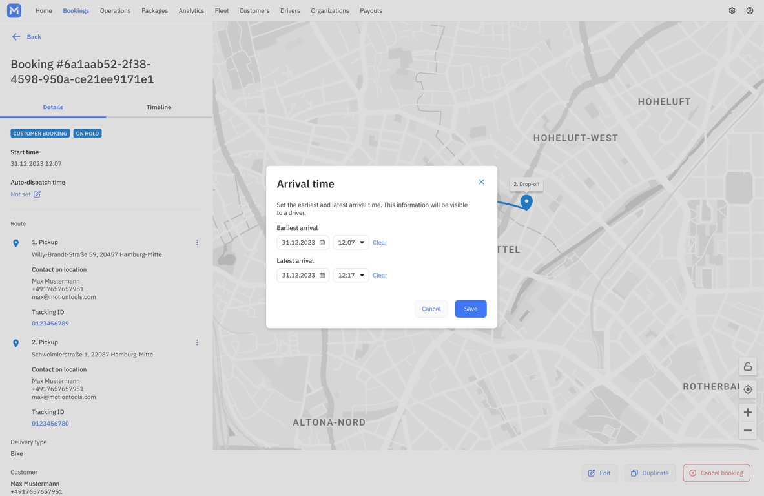
Task: Open calendar for Earliest arrival date
Action: coord(322,243)
